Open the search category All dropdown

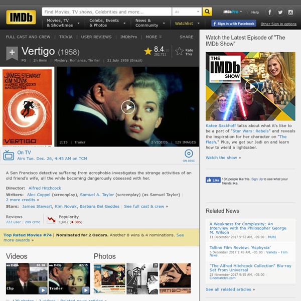187,12
